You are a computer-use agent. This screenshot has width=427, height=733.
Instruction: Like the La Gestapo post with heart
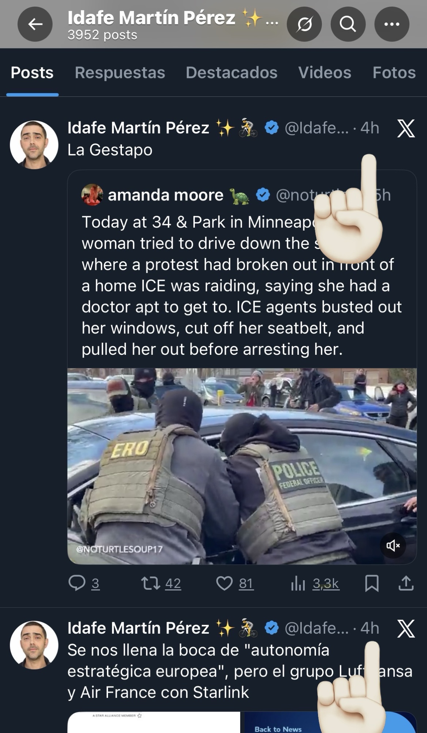click(x=235, y=583)
